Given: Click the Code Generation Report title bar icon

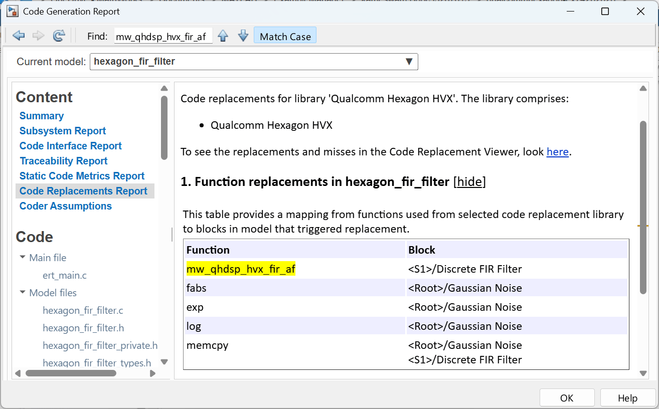Looking at the screenshot, I should click(13, 12).
